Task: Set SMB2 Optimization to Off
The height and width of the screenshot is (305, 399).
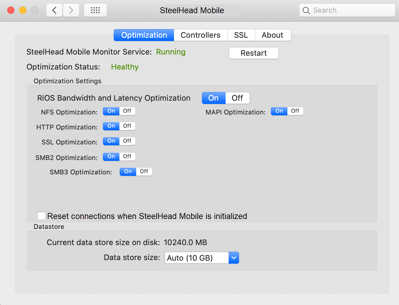Action: (127, 157)
